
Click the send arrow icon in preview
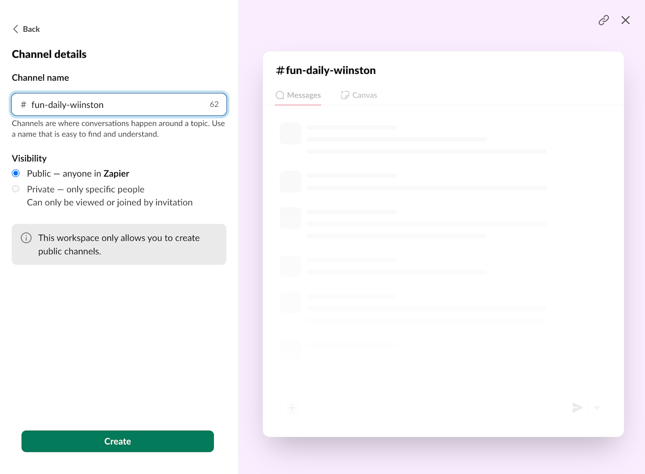click(577, 408)
